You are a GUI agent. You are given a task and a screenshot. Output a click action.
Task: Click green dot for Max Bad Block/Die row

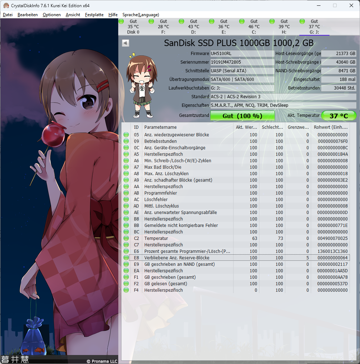coord(126,167)
